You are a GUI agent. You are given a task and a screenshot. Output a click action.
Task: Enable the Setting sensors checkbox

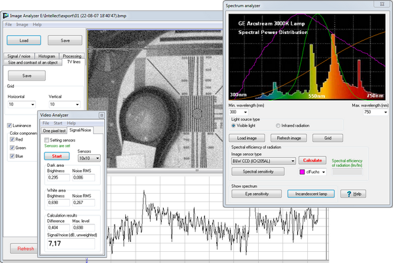click(47, 140)
